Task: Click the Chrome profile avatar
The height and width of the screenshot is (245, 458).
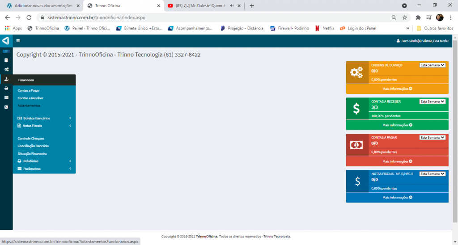Action: (440, 17)
